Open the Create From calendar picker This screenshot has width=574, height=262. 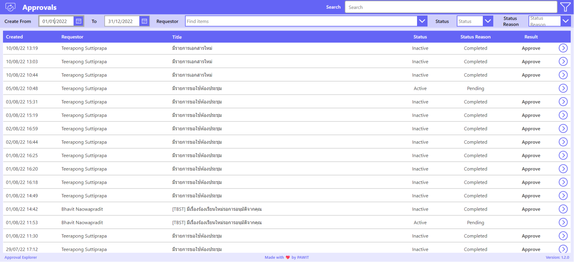click(x=78, y=21)
